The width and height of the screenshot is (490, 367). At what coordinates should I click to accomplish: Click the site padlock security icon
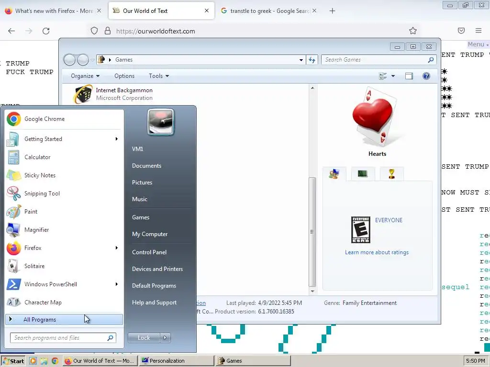(108, 31)
